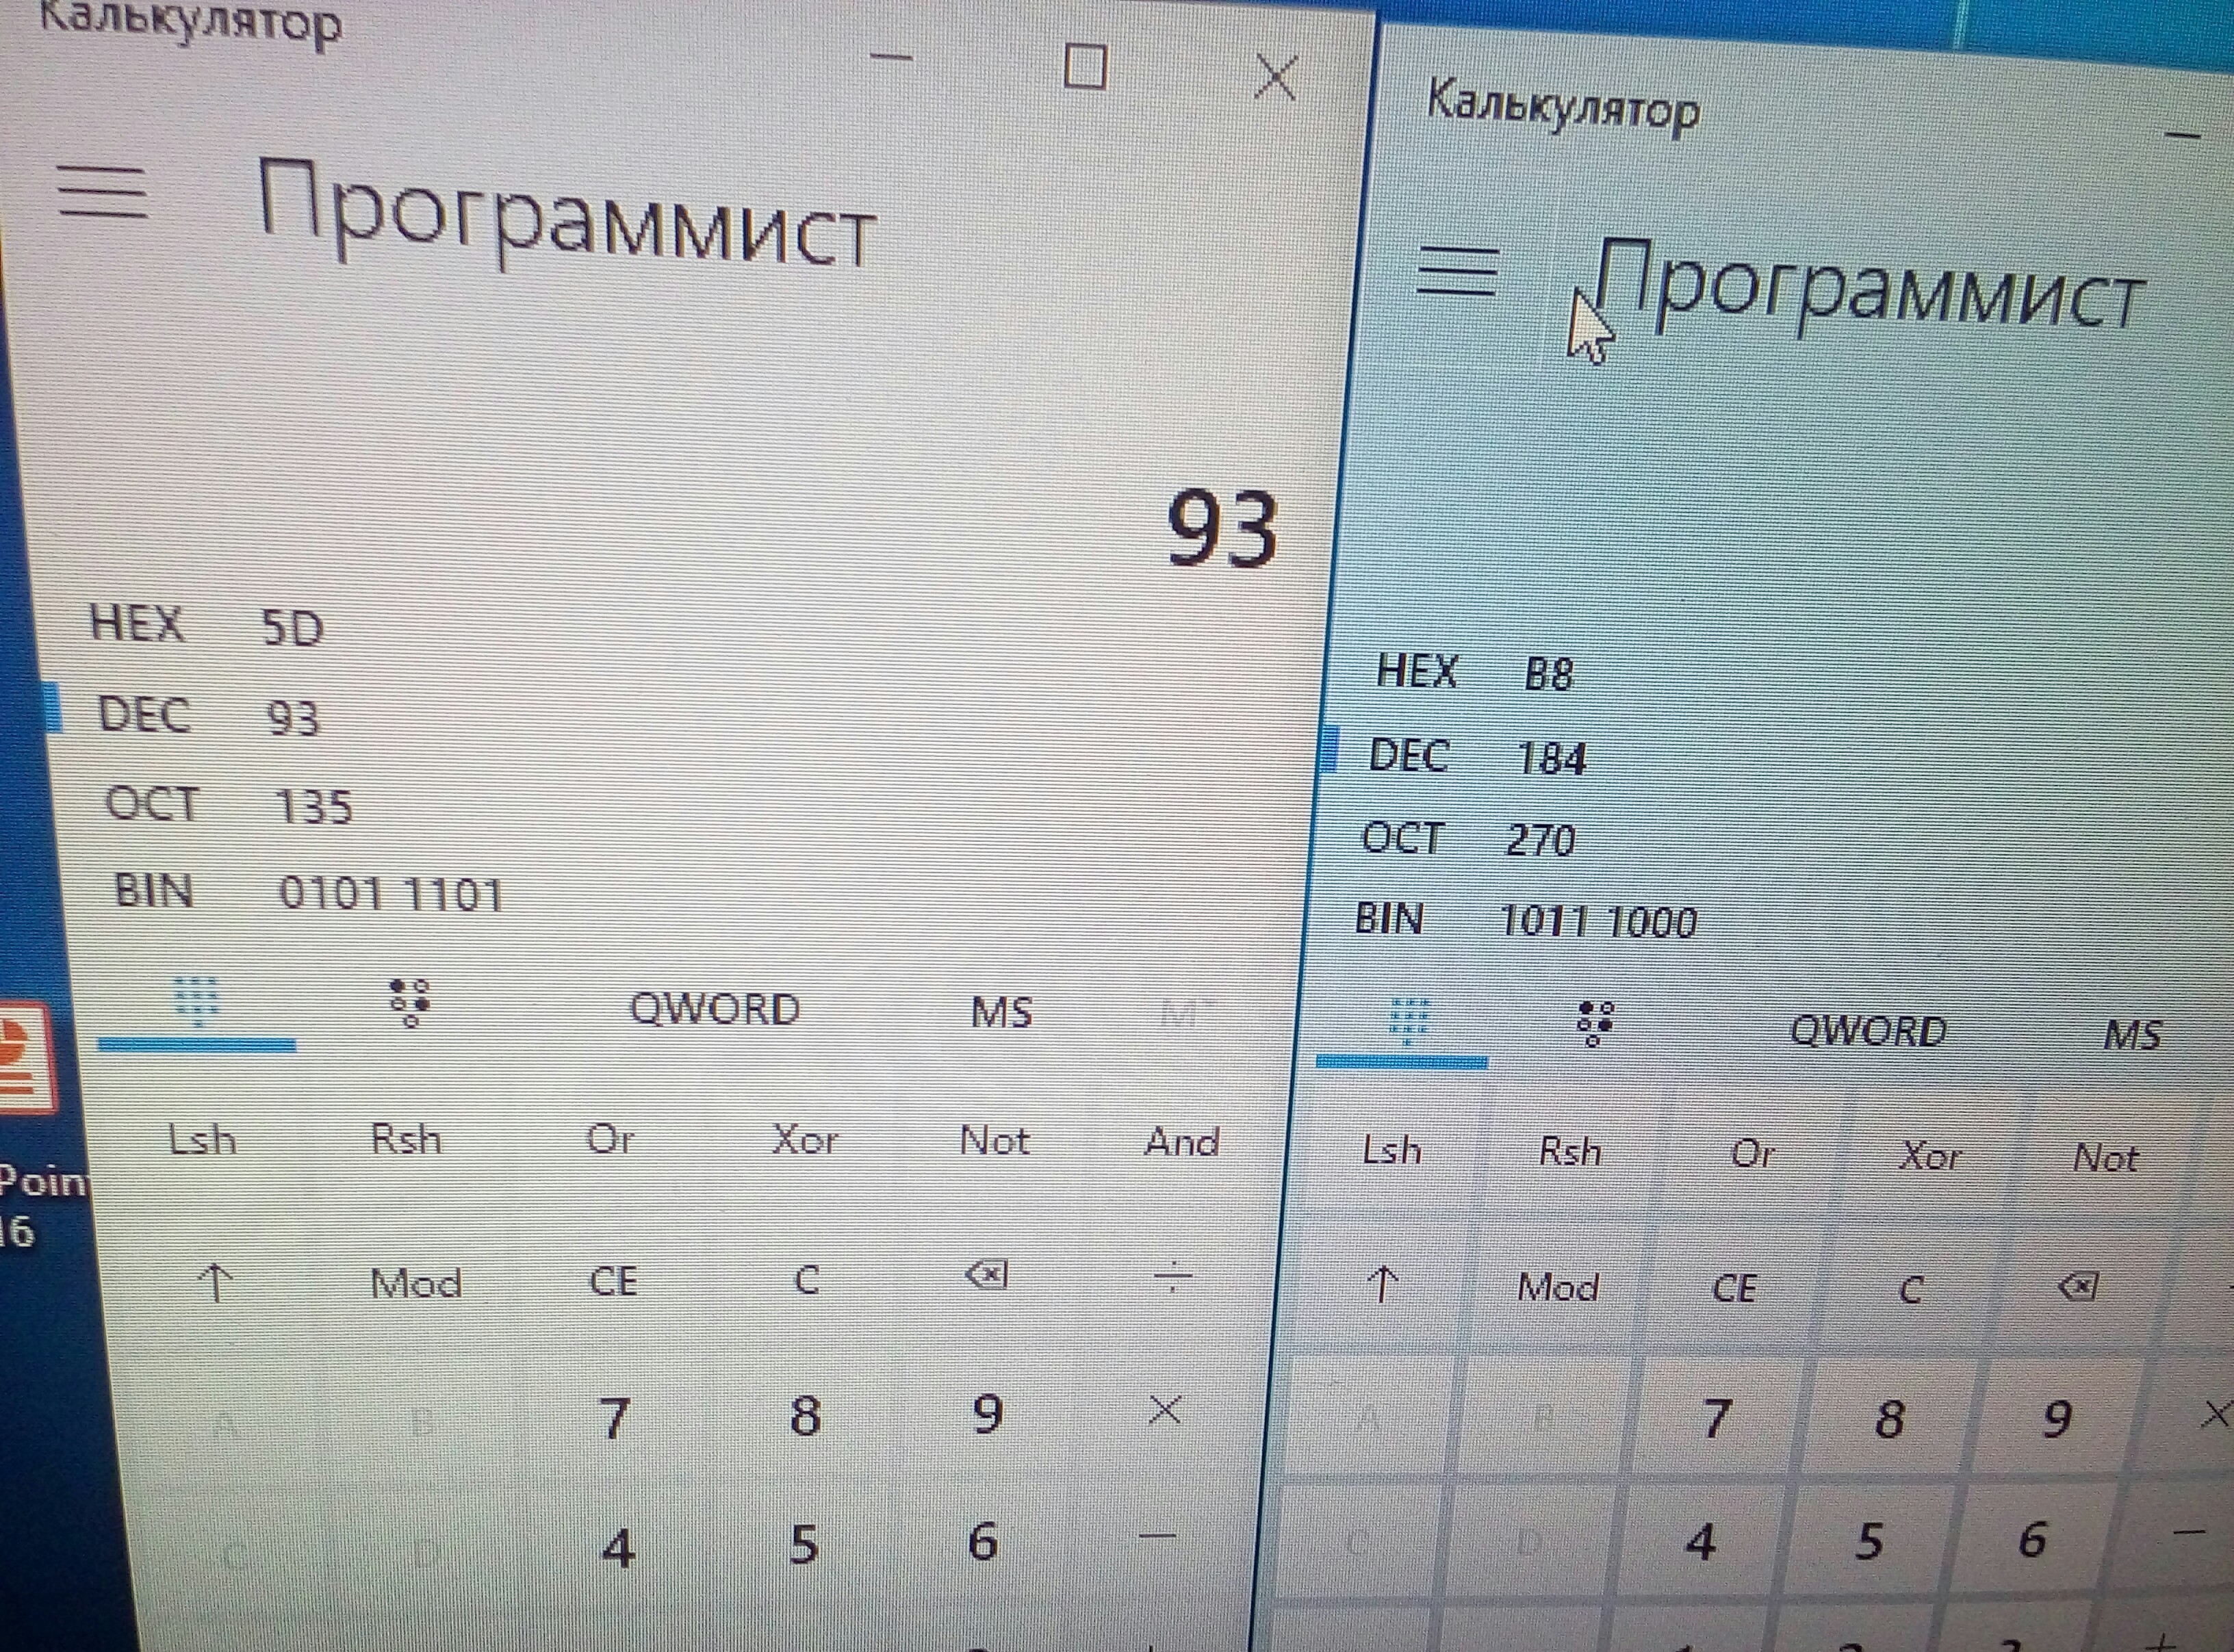Screen dimensions: 2234x1652
Task: Switch to bit toggling keypad in left calculator
Action: coord(409,1003)
